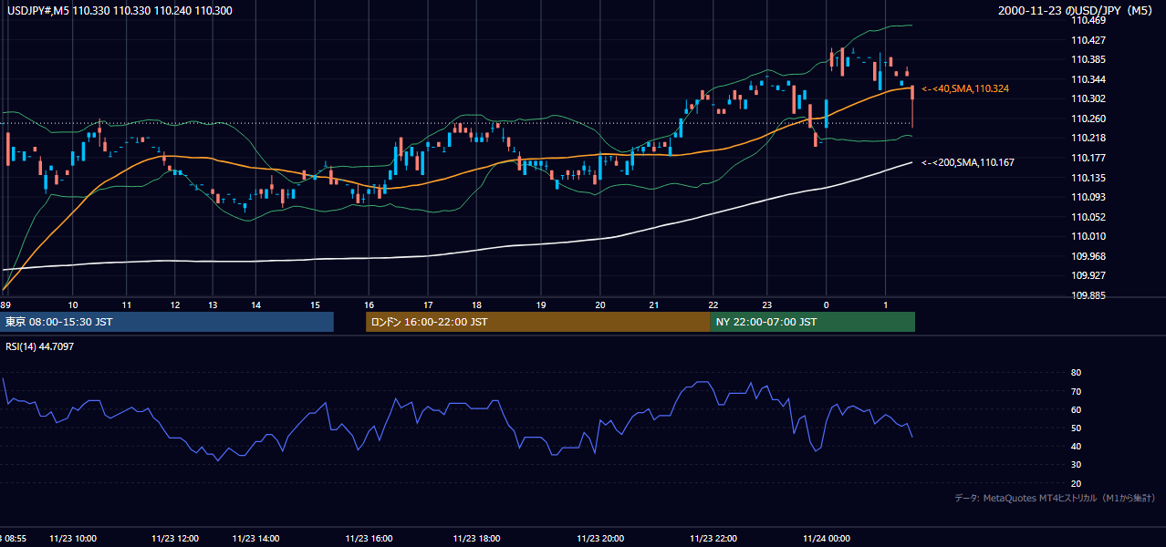
Task: Click price level 110.052 on the axis
Action: coord(1088,217)
